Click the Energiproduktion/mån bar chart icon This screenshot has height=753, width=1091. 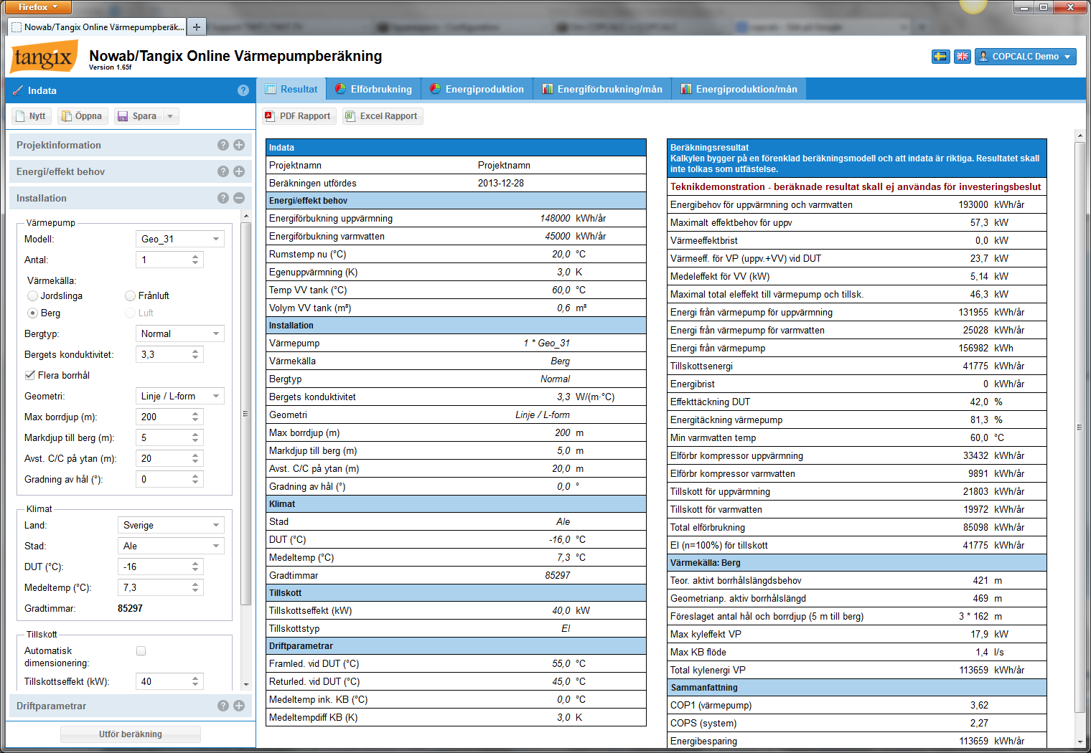686,89
